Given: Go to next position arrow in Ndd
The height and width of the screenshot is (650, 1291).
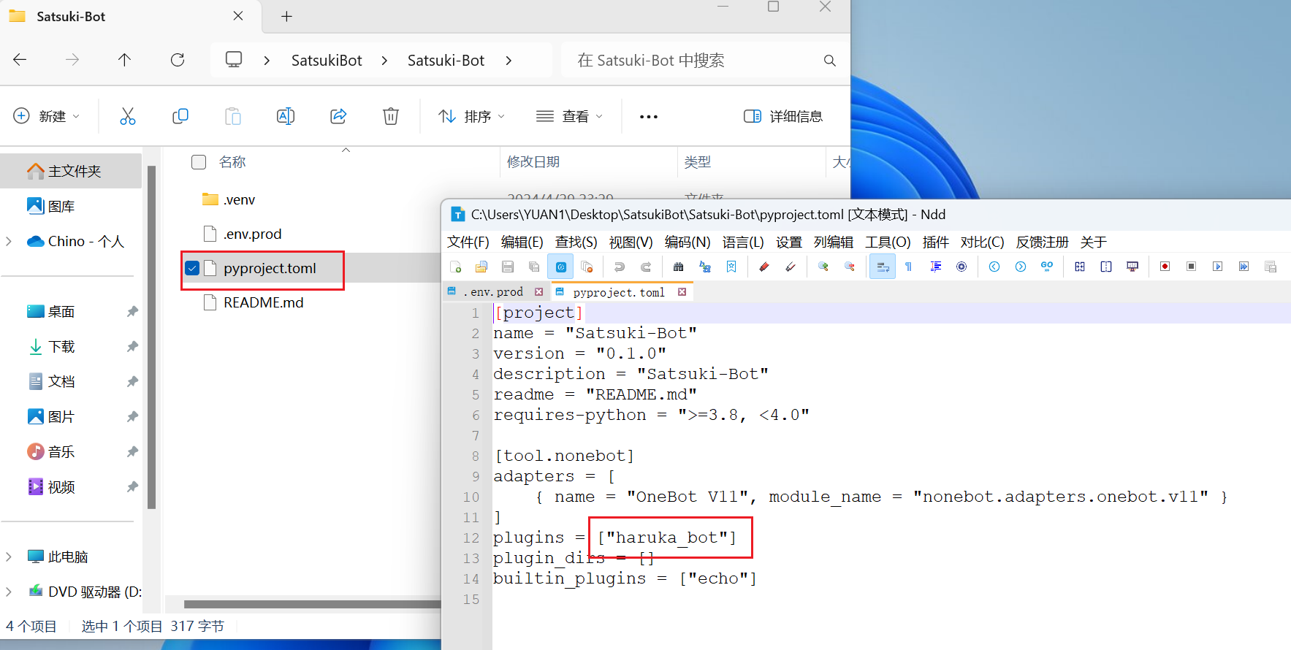Looking at the screenshot, I should point(1021,267).
